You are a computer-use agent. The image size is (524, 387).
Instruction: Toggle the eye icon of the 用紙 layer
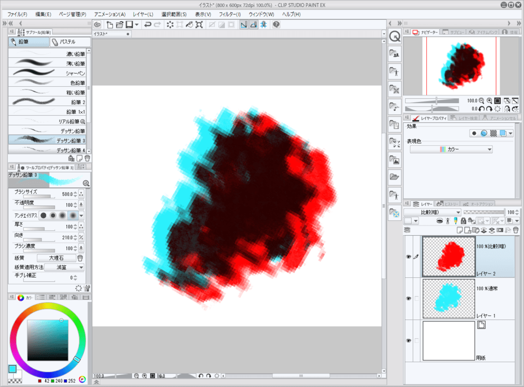point(408,341)
